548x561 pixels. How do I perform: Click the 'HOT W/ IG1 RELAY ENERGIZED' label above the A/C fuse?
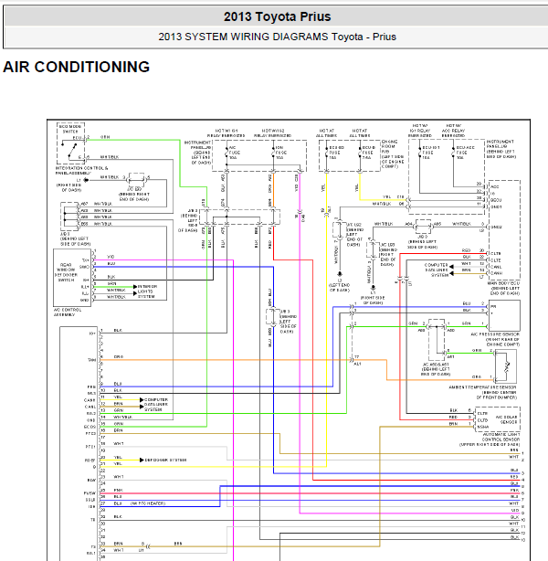(x=227, y=133)
